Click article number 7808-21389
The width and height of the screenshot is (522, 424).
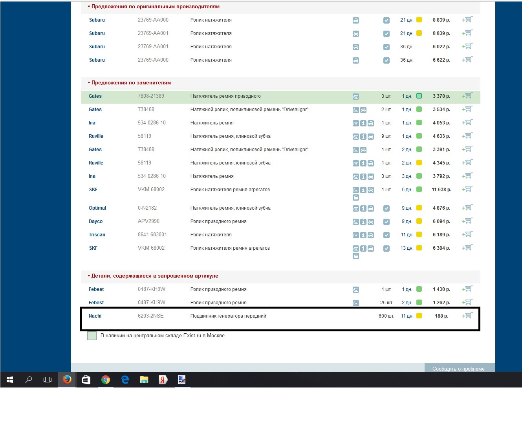(151, 96)
